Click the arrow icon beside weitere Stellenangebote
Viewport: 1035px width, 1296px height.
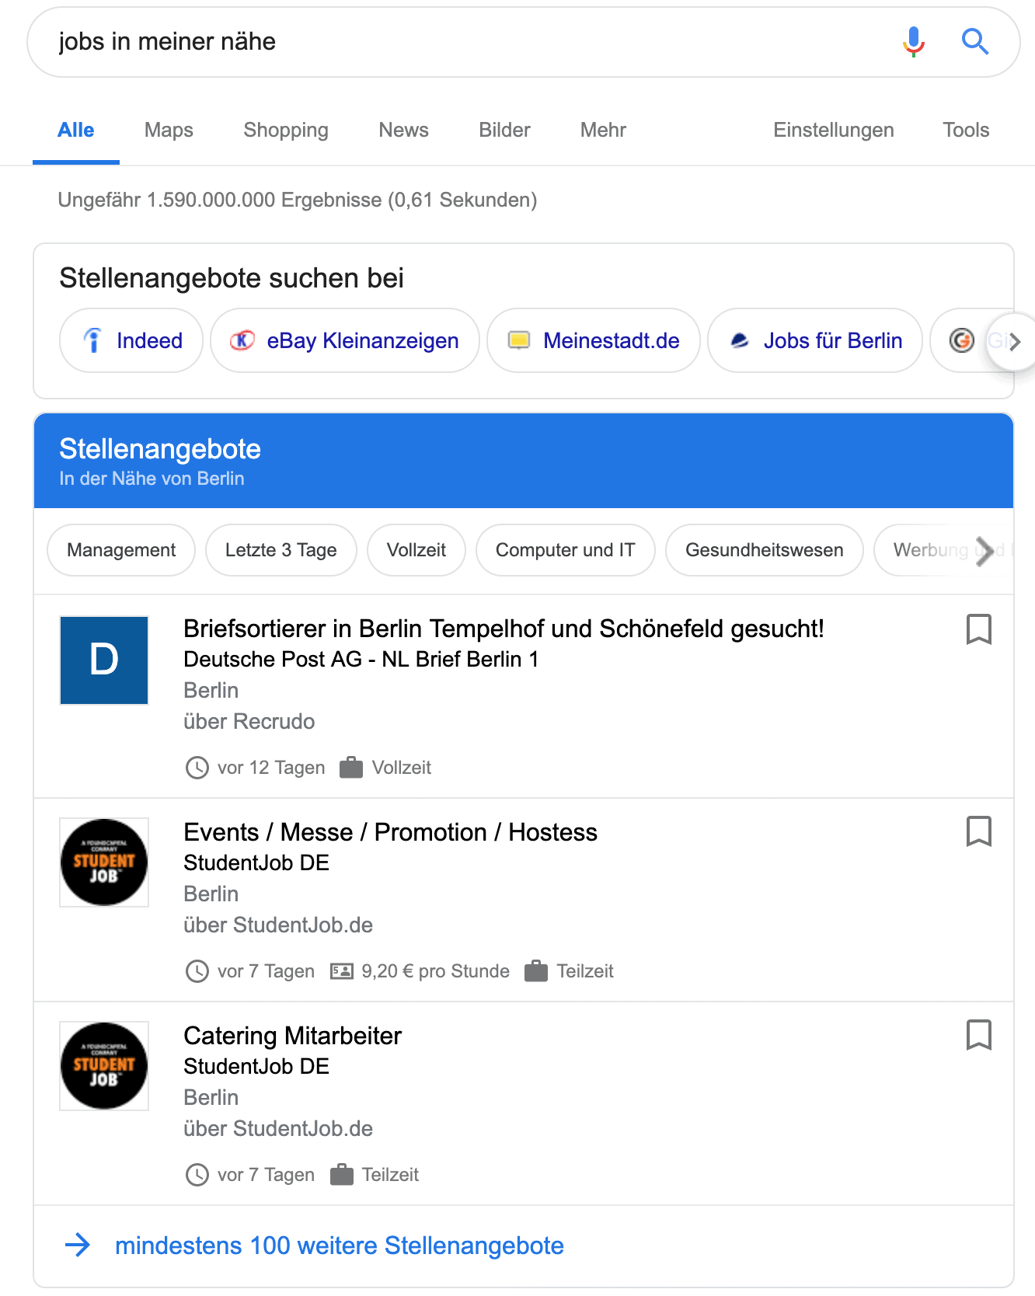[78, 1245]
